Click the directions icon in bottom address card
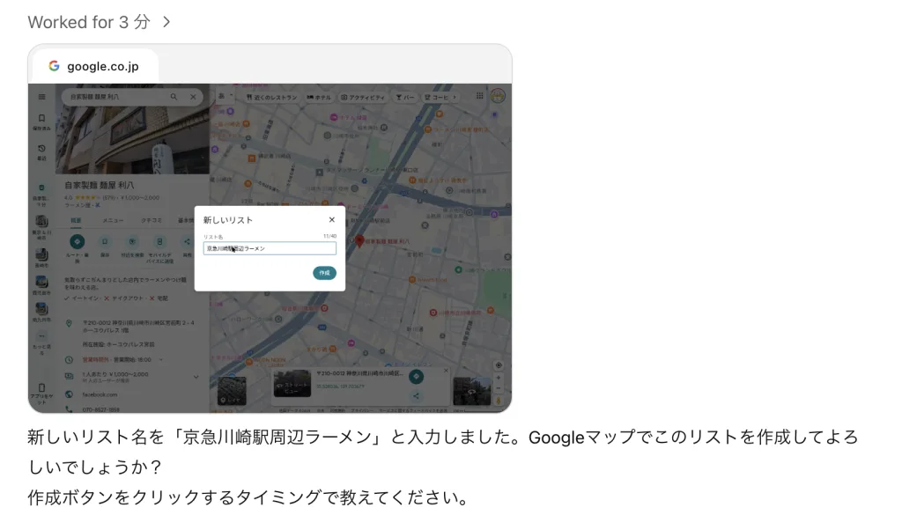 416,377
